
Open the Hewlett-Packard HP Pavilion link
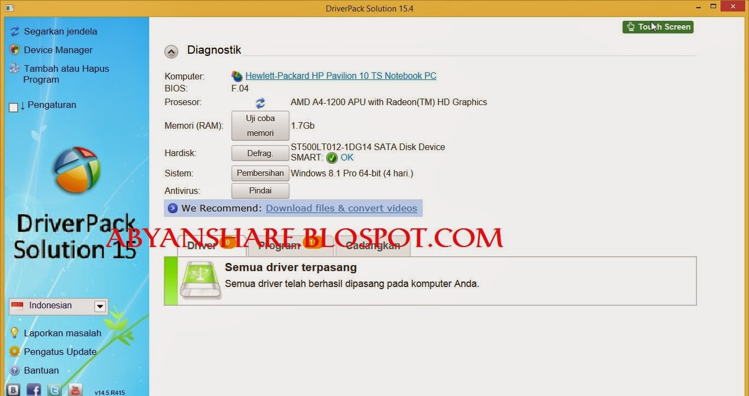pyautogui.click(x=341, y=76)
